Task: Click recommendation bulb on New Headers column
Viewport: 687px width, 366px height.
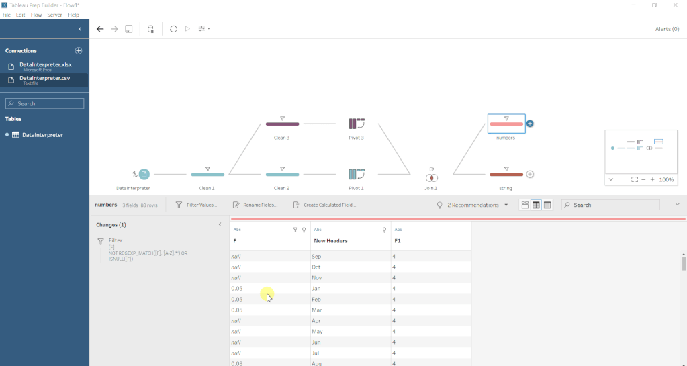Action: pyautogui.click(x=384, y=230)
